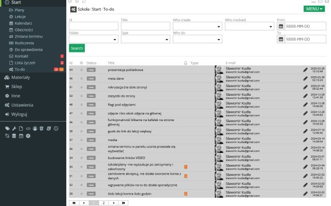
Task: Open the green MENU dropdown
Action: tap(315, 9)
